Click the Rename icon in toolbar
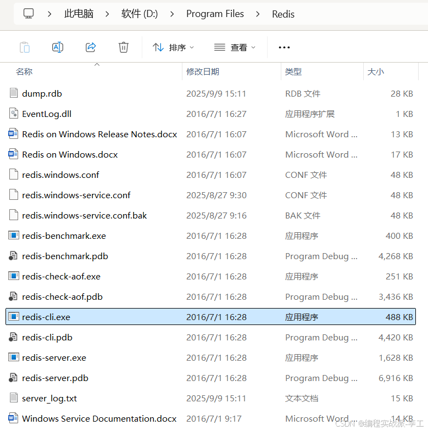The height and width of the screenshot is (431, 428). tap(58, 47)
